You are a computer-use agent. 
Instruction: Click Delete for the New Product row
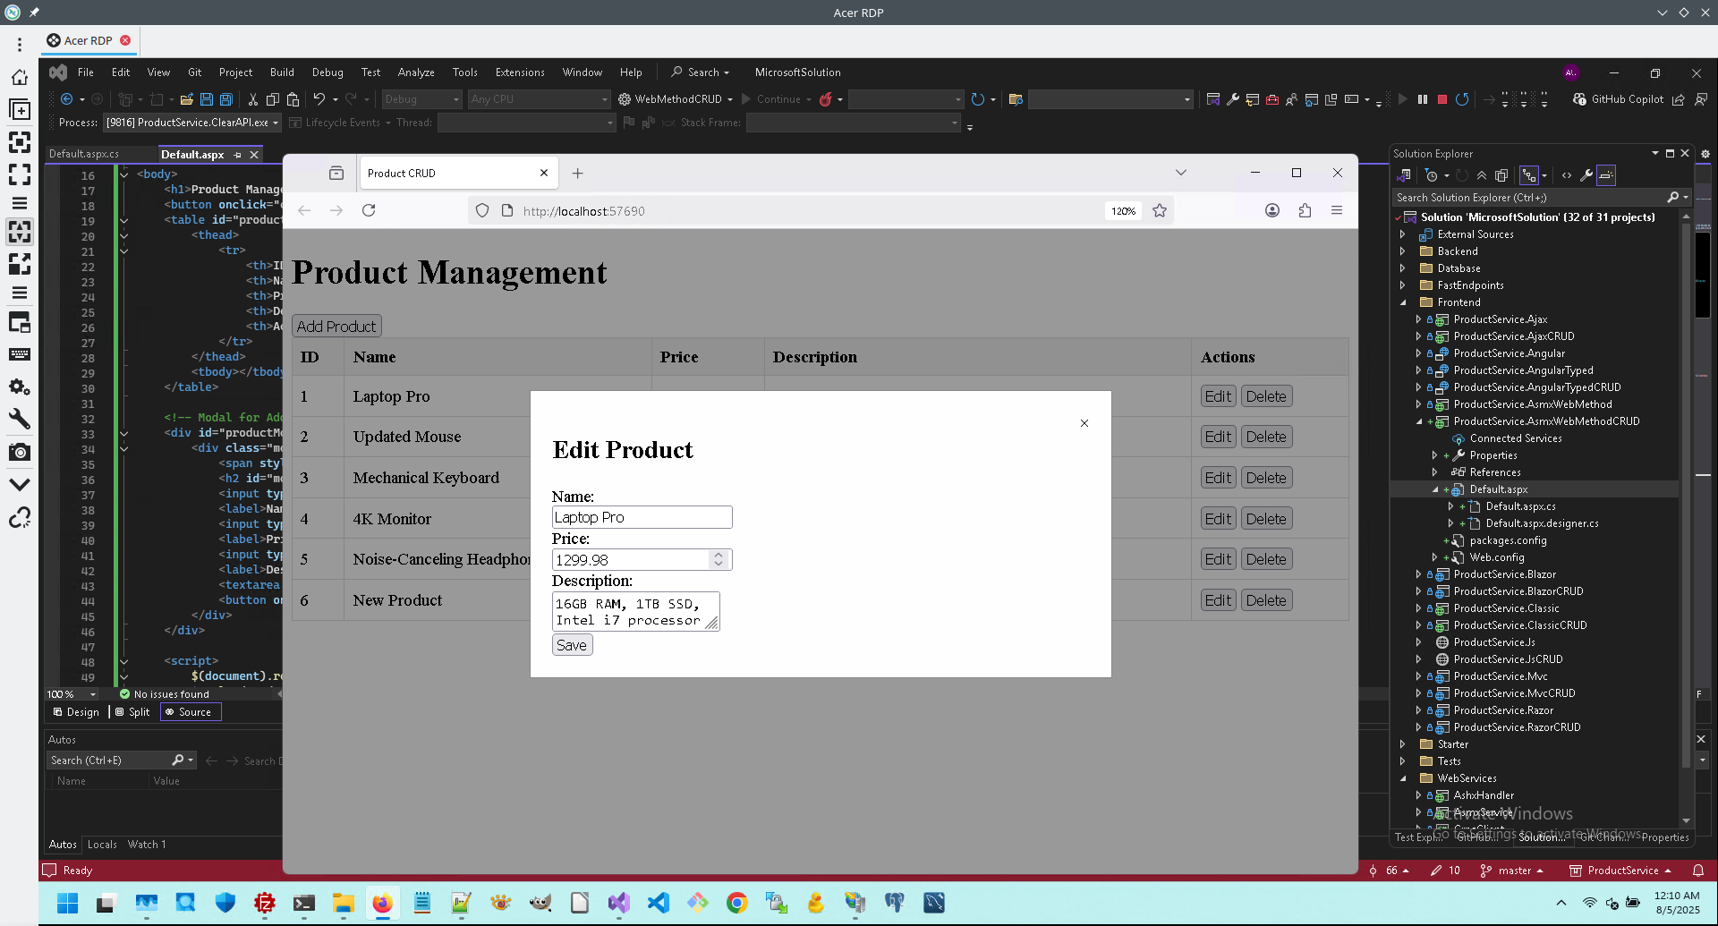pyautogui.click(x=1266, y=600)
